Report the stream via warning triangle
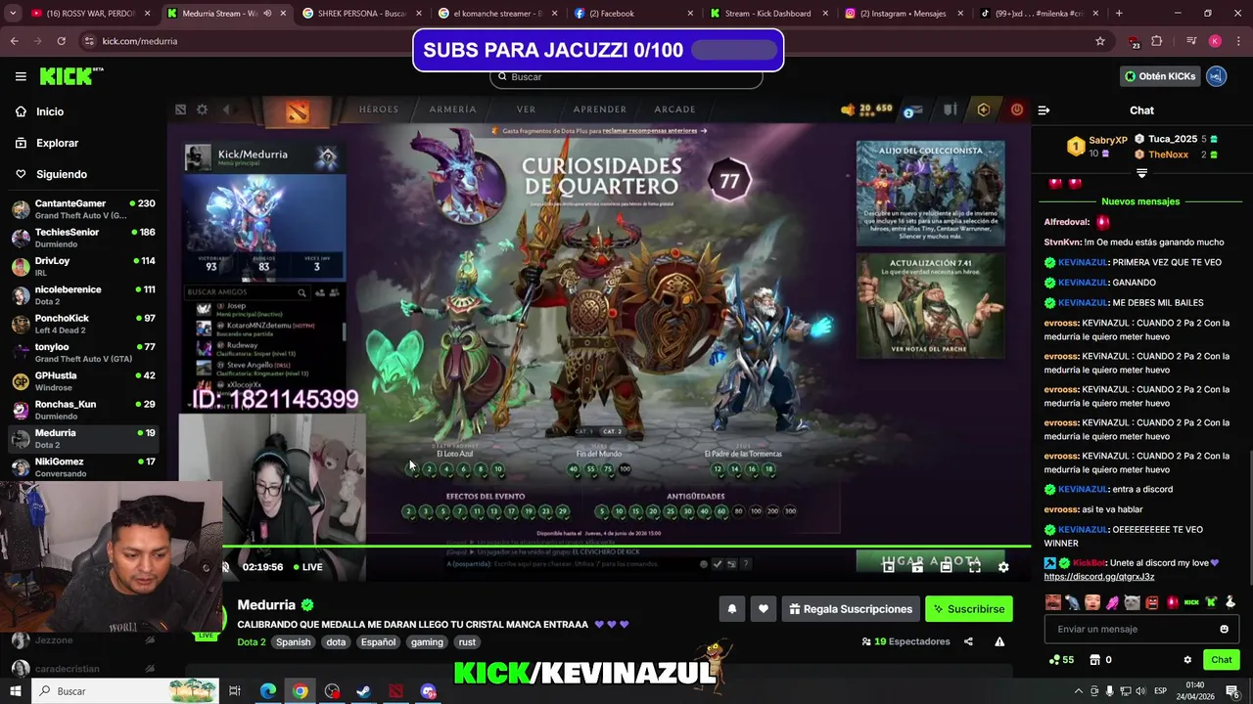1253x704 pixels. (999, 641)
